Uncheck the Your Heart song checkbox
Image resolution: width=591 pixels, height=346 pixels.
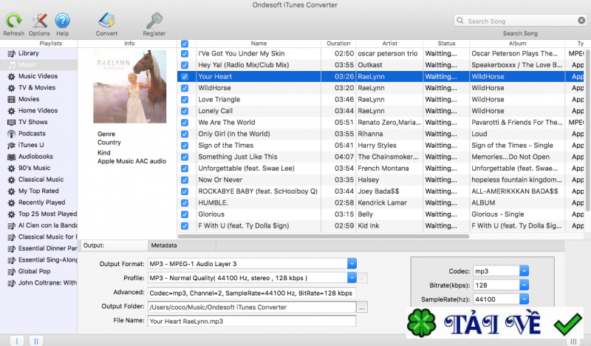[x=185, y=77]
